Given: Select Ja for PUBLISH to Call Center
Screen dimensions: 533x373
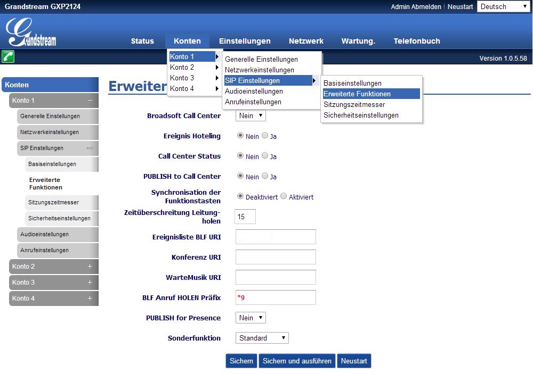Looking at the screenshot, I should (x=265, y=176).
